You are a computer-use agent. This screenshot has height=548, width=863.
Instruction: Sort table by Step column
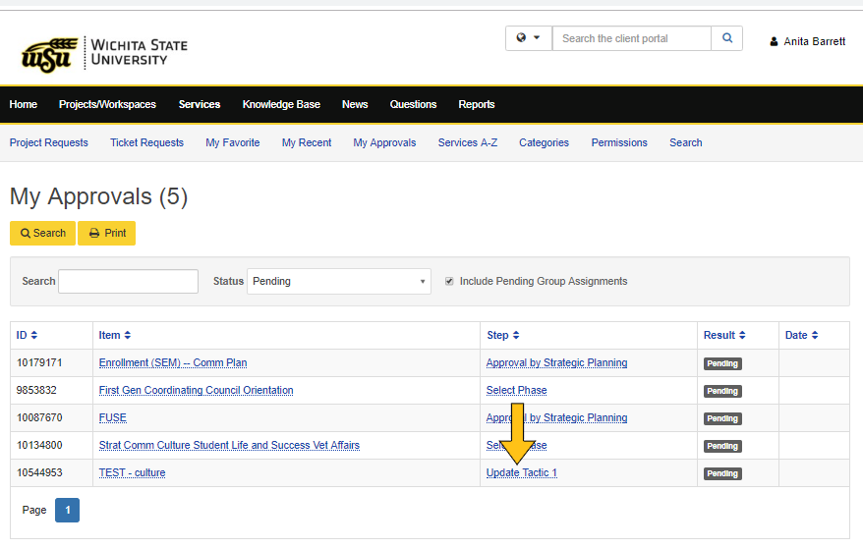[x=503, y=335]
